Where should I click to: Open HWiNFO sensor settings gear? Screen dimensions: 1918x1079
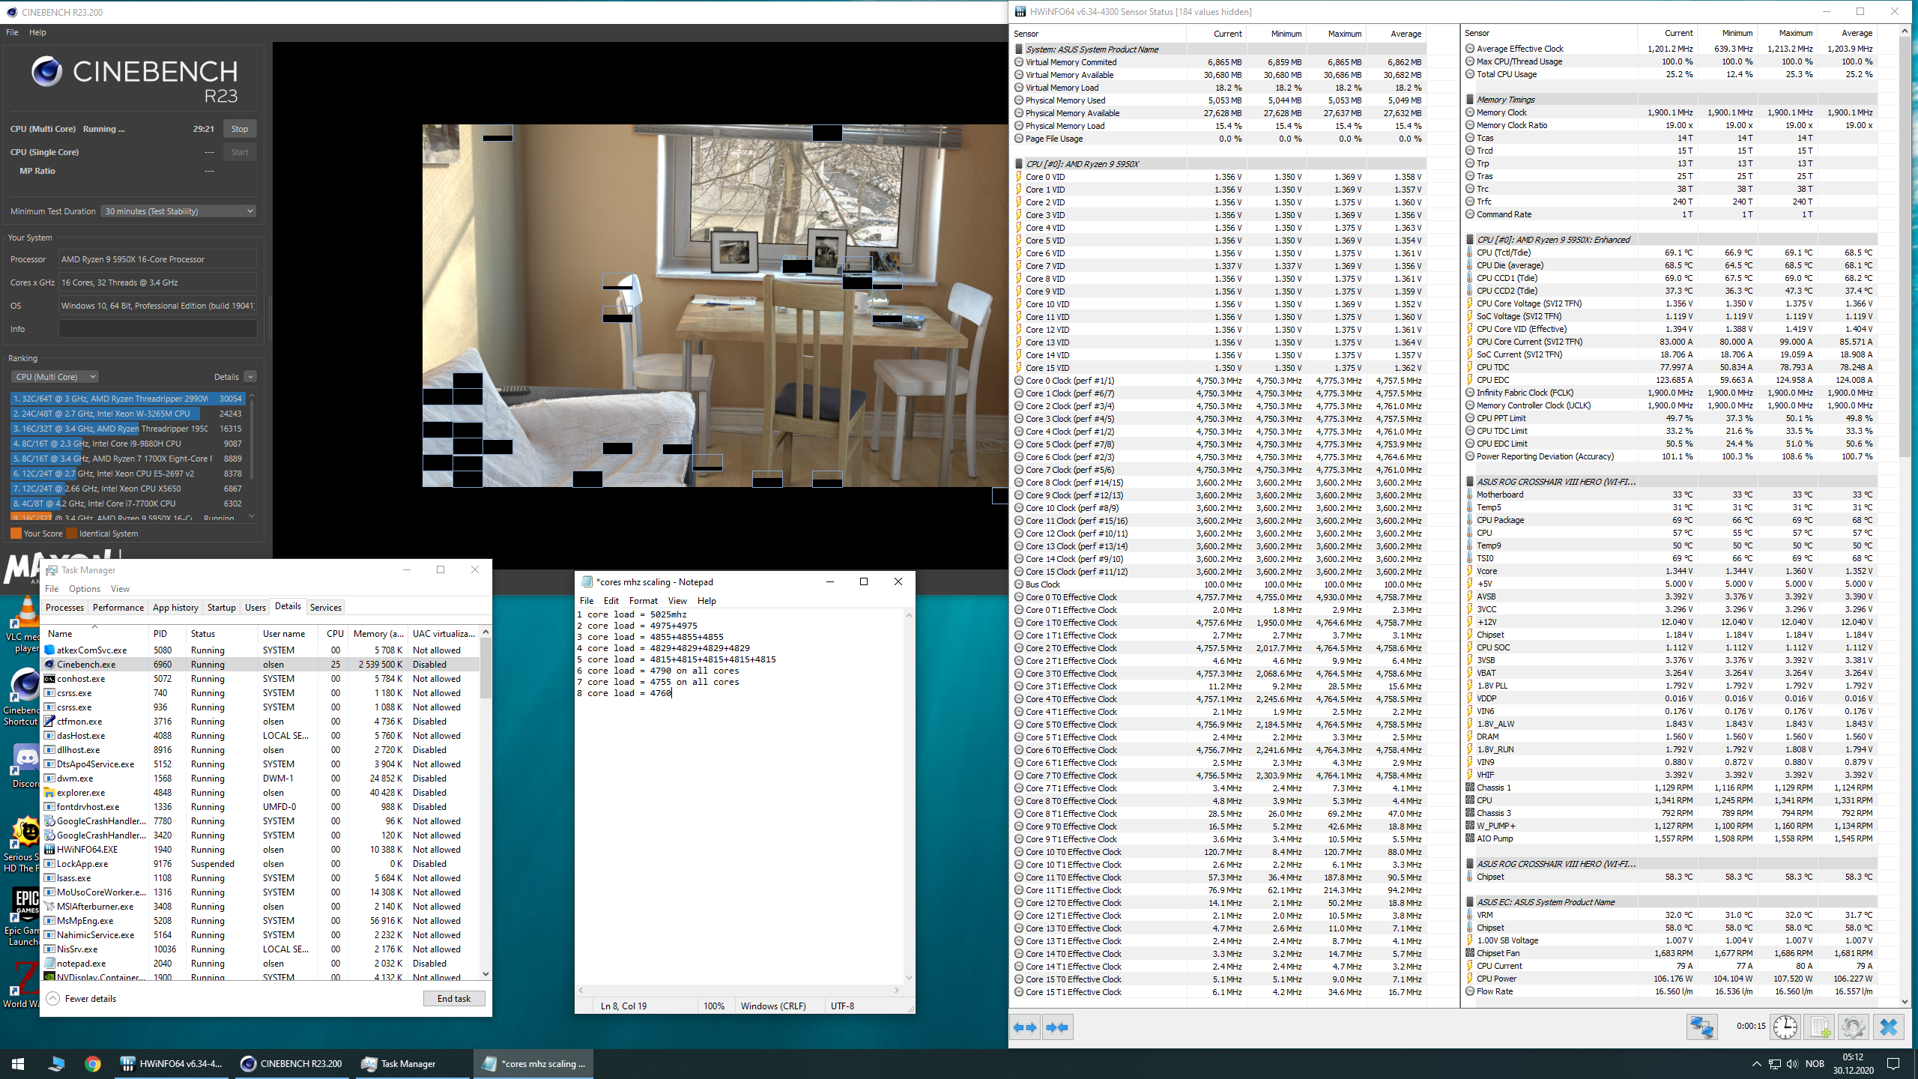pos(1853,1027)
